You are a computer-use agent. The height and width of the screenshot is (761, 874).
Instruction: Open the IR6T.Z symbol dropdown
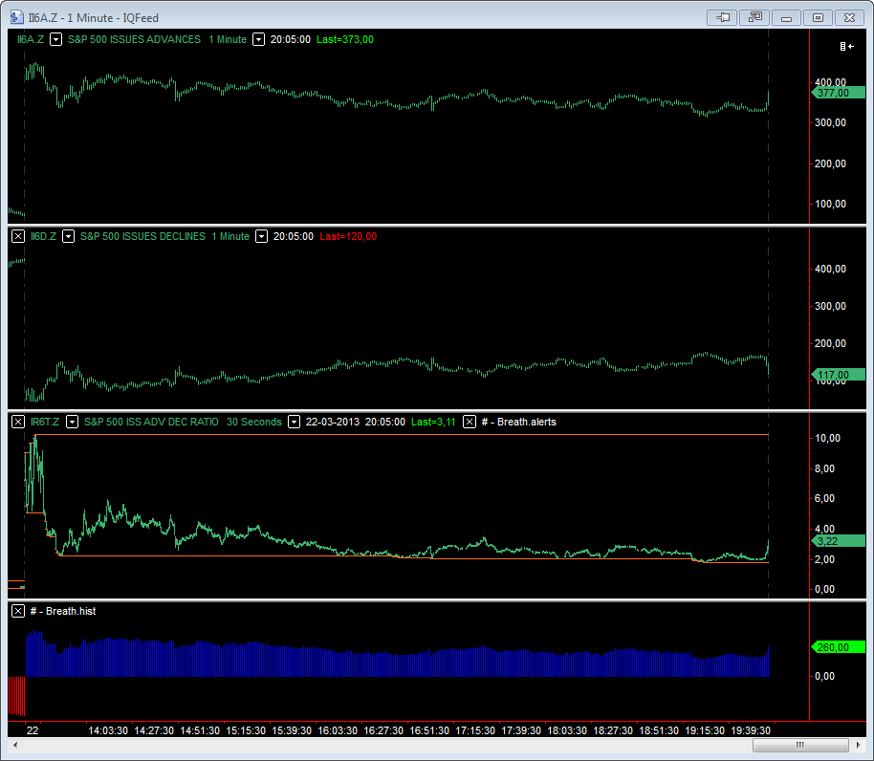(x=72, y=422)
